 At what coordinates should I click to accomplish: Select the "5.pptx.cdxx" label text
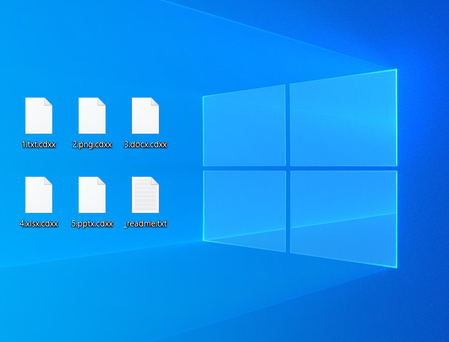click(92, 224)
